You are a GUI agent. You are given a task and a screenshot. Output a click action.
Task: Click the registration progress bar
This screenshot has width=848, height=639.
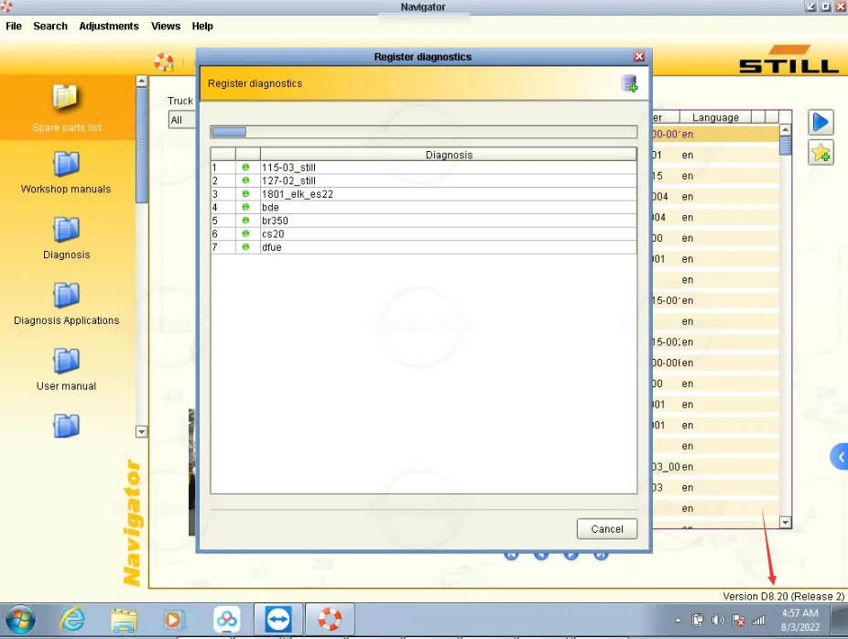(x=423, y=132)
